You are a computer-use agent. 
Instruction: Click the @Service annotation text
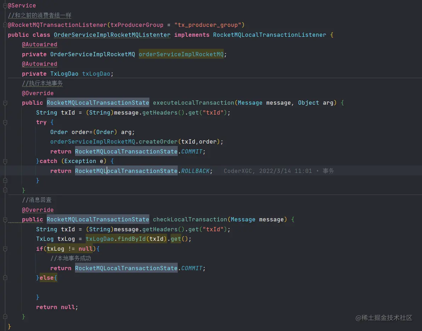[22, 6]
